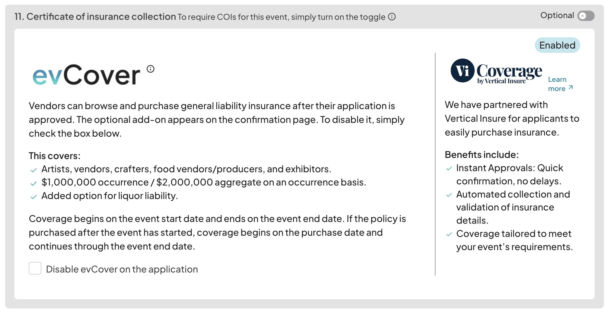The width and height of the screenshot is (609, 313).
Task: Click the Enabled status badge
Action: click(x=557, y=45)
